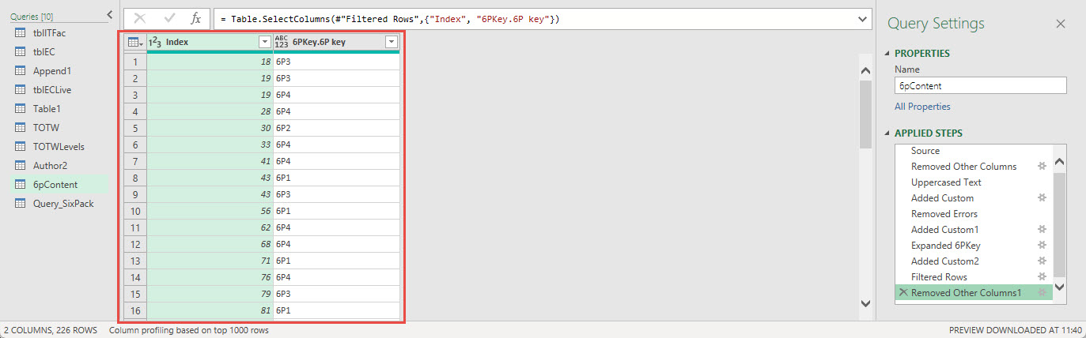Click the formula bar confirm checkmark icon
Screen dimensions: 1086x338
coord(169,18)
